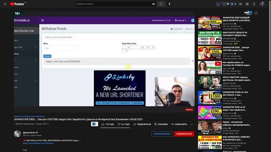This screenshot has width=271, height=152.
Task: Click the hashtags above the video title
Action: tap(29, 117)
